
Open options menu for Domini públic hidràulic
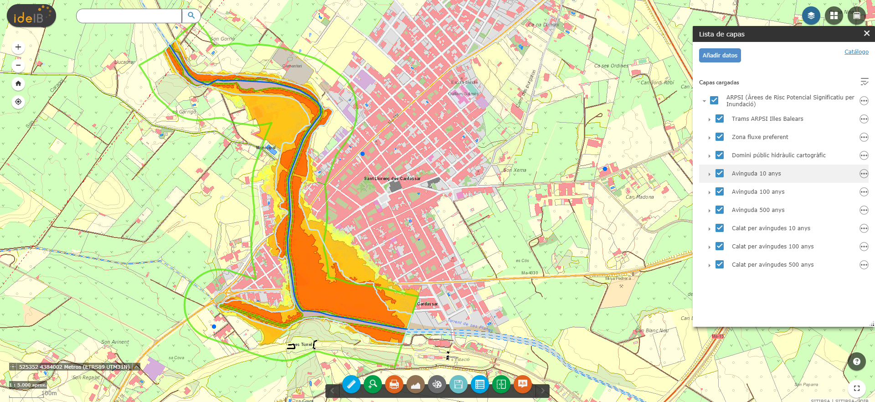pyautogui.click(x=864, y=155)
